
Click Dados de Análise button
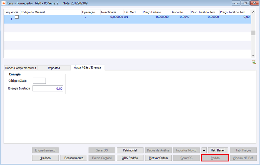pyautogui.click(x=158, y=150)
